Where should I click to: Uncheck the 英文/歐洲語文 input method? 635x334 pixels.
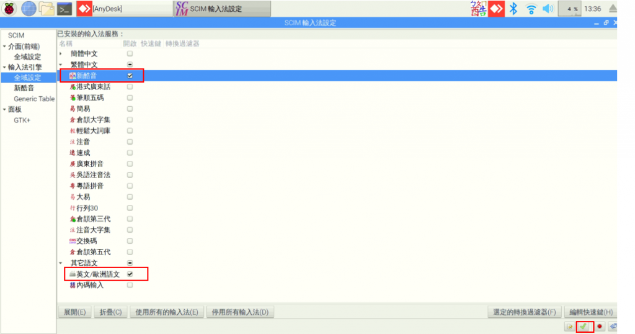(130, 274)
